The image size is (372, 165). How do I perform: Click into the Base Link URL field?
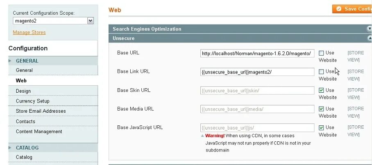pyautogui.click(x=257, y=72)
